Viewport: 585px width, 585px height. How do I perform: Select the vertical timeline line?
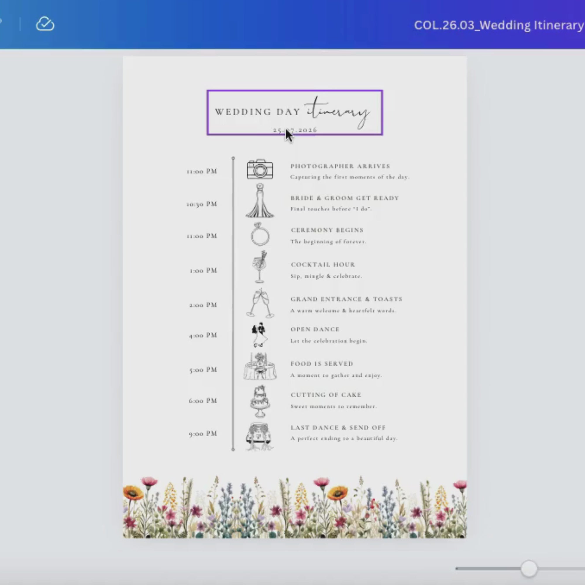click(x=233, y=304)
